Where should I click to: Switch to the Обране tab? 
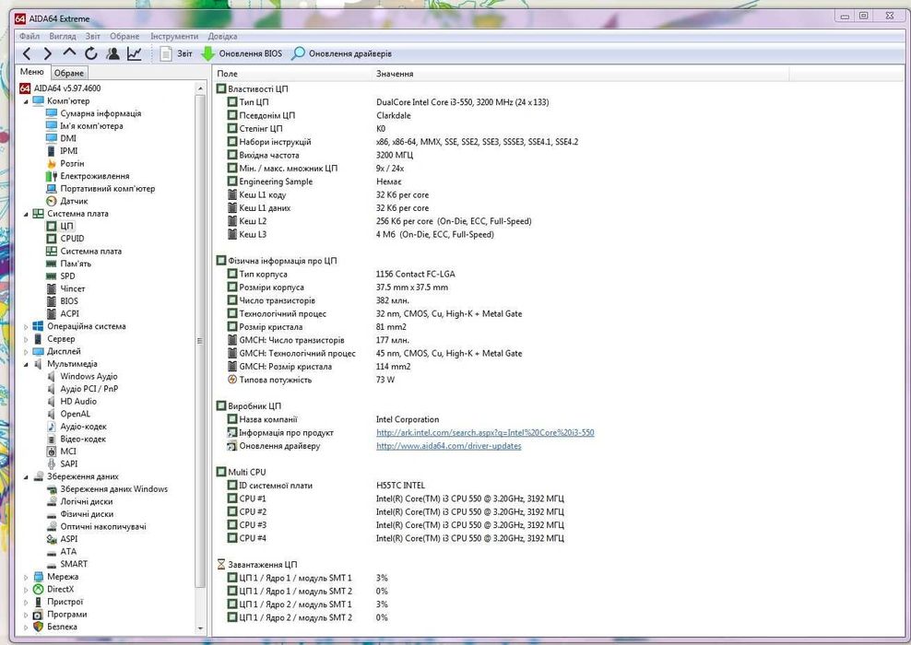(69, 73)
